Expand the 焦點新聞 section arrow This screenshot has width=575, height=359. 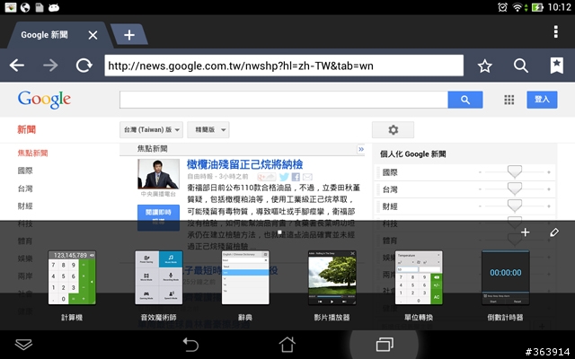[361, 149]
